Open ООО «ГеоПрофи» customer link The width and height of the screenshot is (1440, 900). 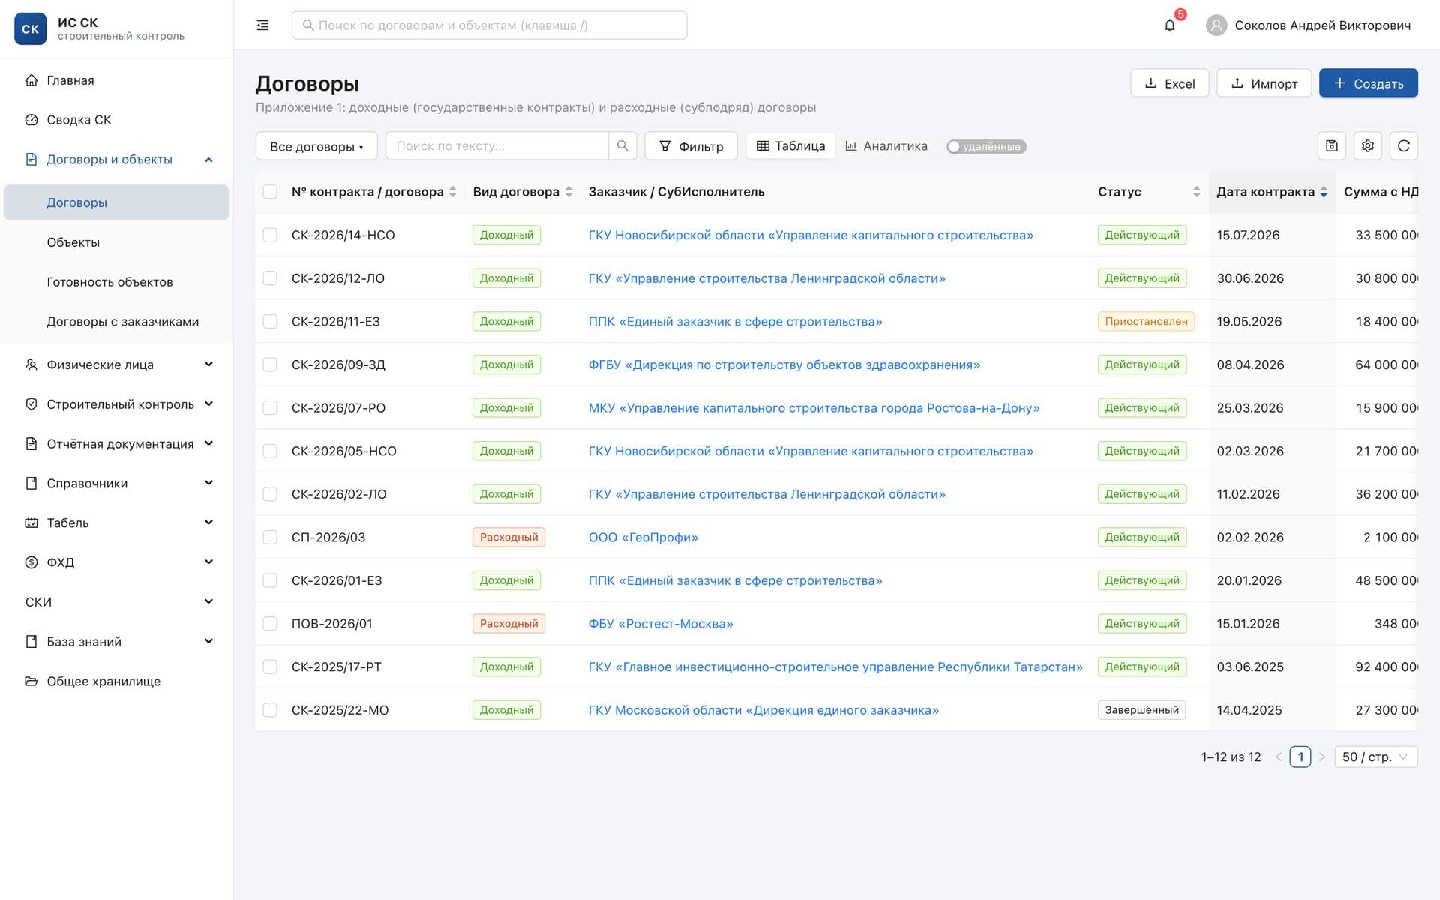[643, 538]
